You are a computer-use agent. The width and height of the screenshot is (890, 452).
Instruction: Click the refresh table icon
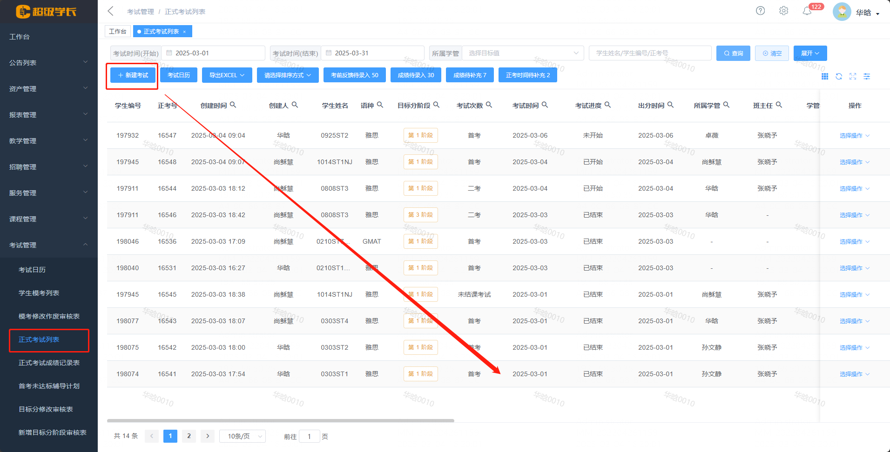[x=839, y=76]
